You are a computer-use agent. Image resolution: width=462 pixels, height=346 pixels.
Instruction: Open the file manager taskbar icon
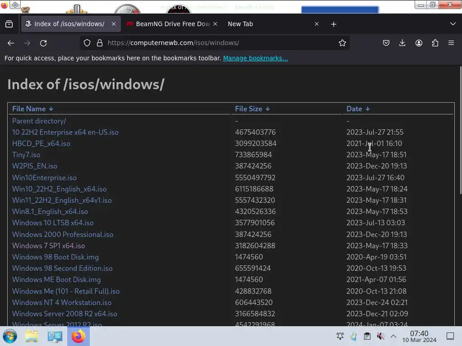click(32, 336)
